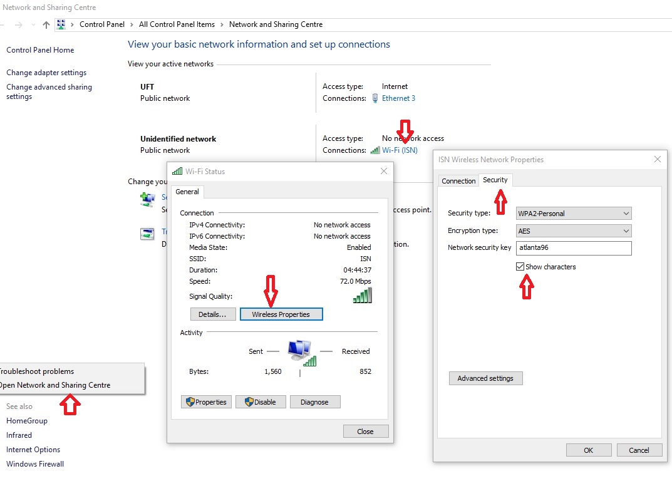
Task: Uncheck Show characters
Action: [x=520, y=266]
